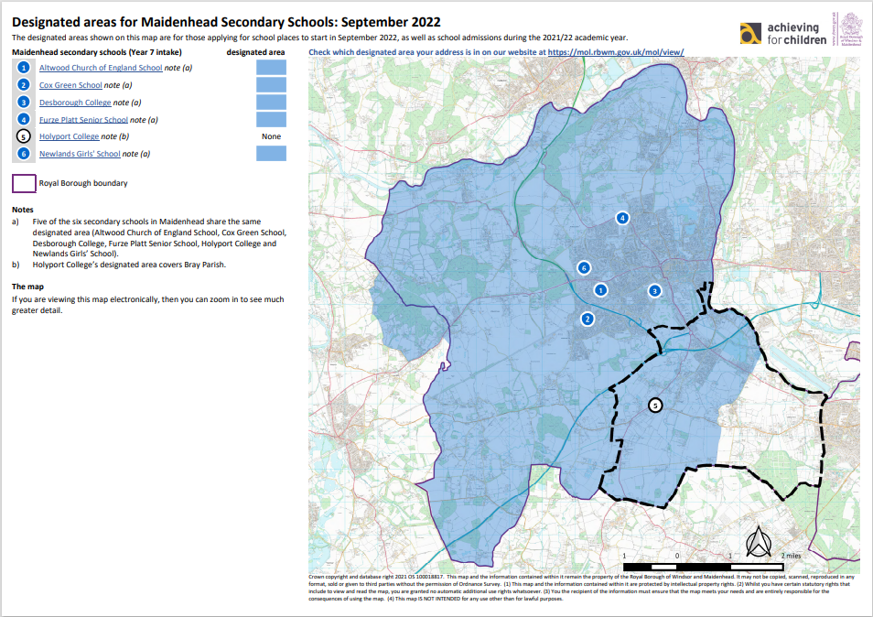This screenshot has height=617, width=873.
Task: Open the mol.rbwm.gov.uk website link
Action: (x=615, y=53)
